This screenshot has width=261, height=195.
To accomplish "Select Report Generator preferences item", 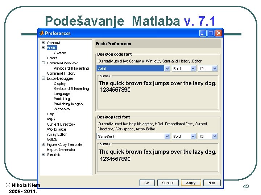I will click(61, 149).
